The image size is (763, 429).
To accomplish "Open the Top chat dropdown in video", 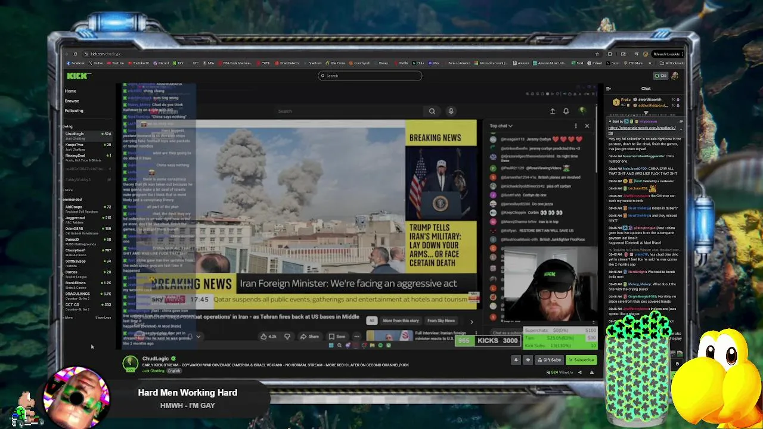I will click(x=501, y=126).
